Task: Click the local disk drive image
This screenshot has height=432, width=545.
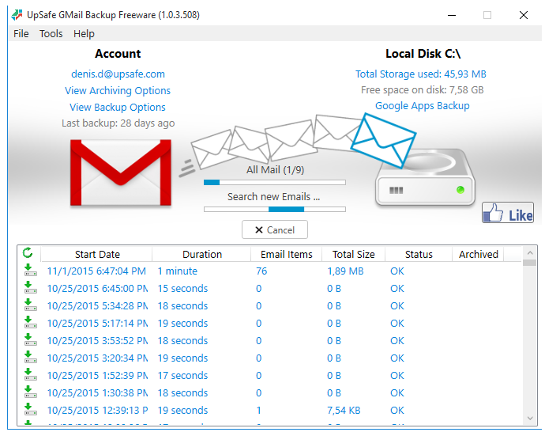Action: click(426, 177)
